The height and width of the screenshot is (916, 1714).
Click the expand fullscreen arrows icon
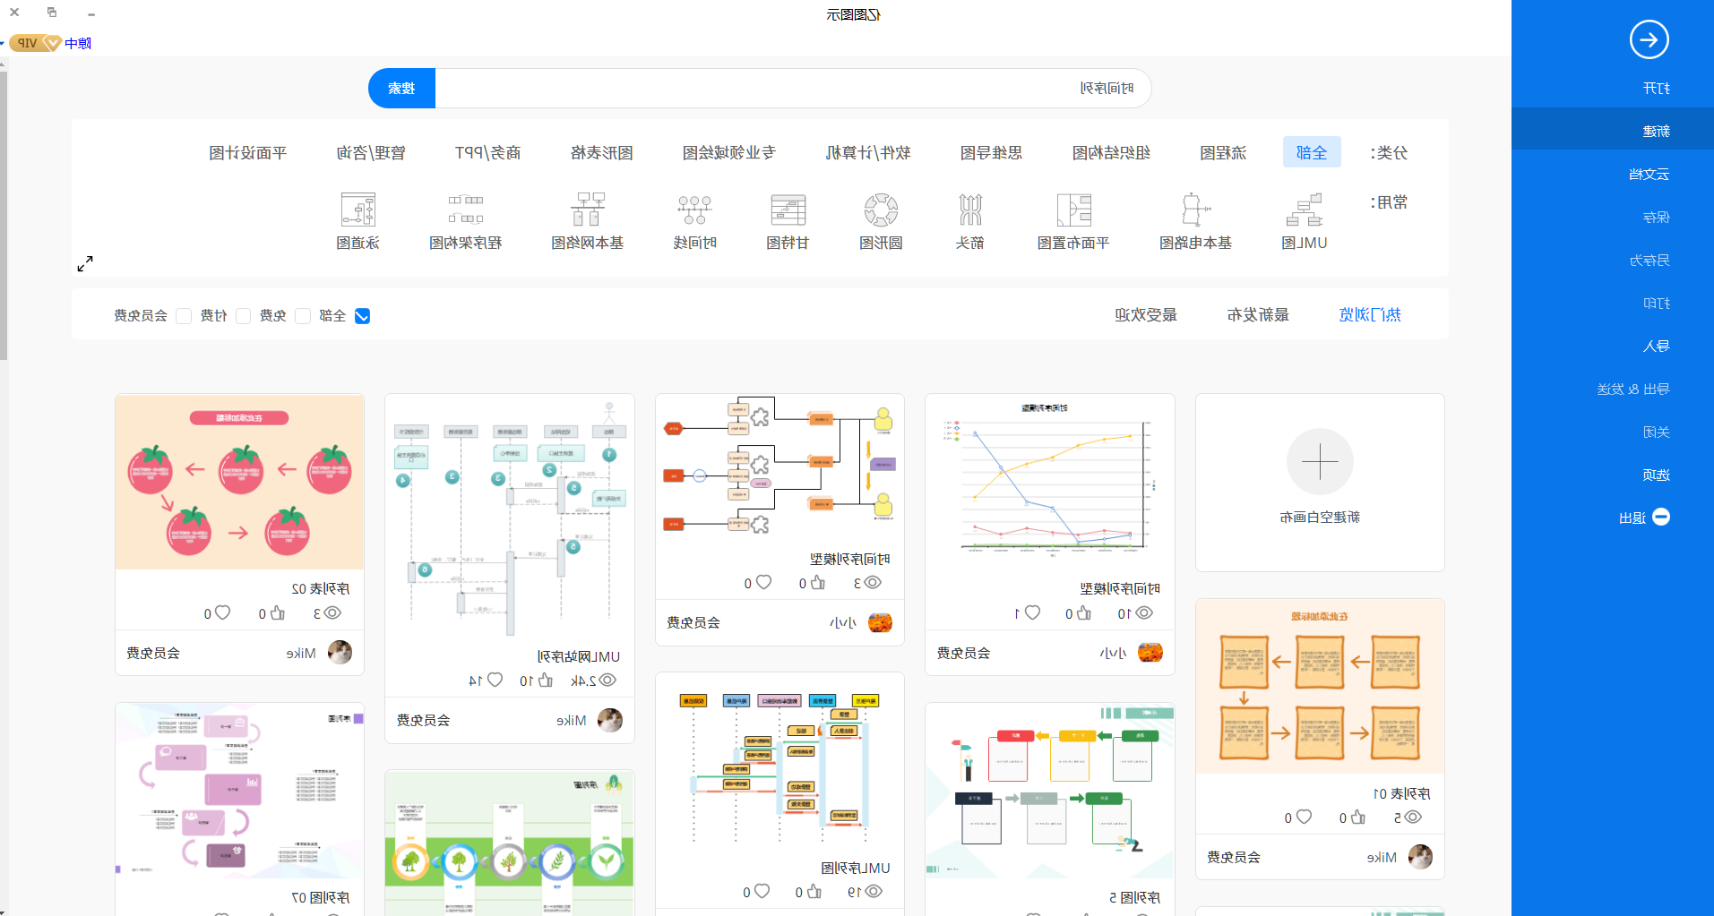tap(85, 263)
